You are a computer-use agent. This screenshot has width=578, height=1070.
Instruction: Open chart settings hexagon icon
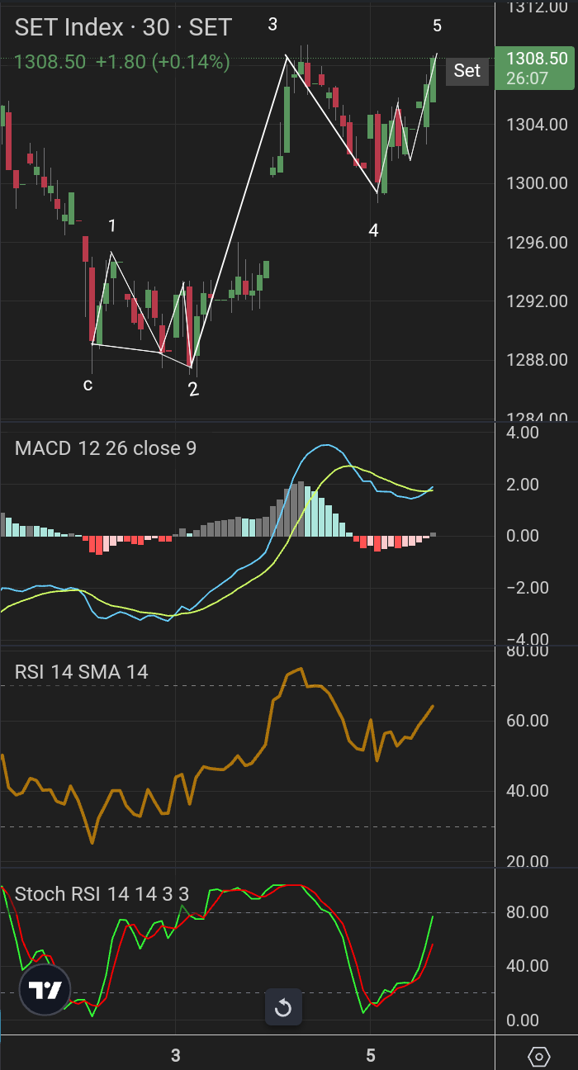click(x=538, y=1056)
